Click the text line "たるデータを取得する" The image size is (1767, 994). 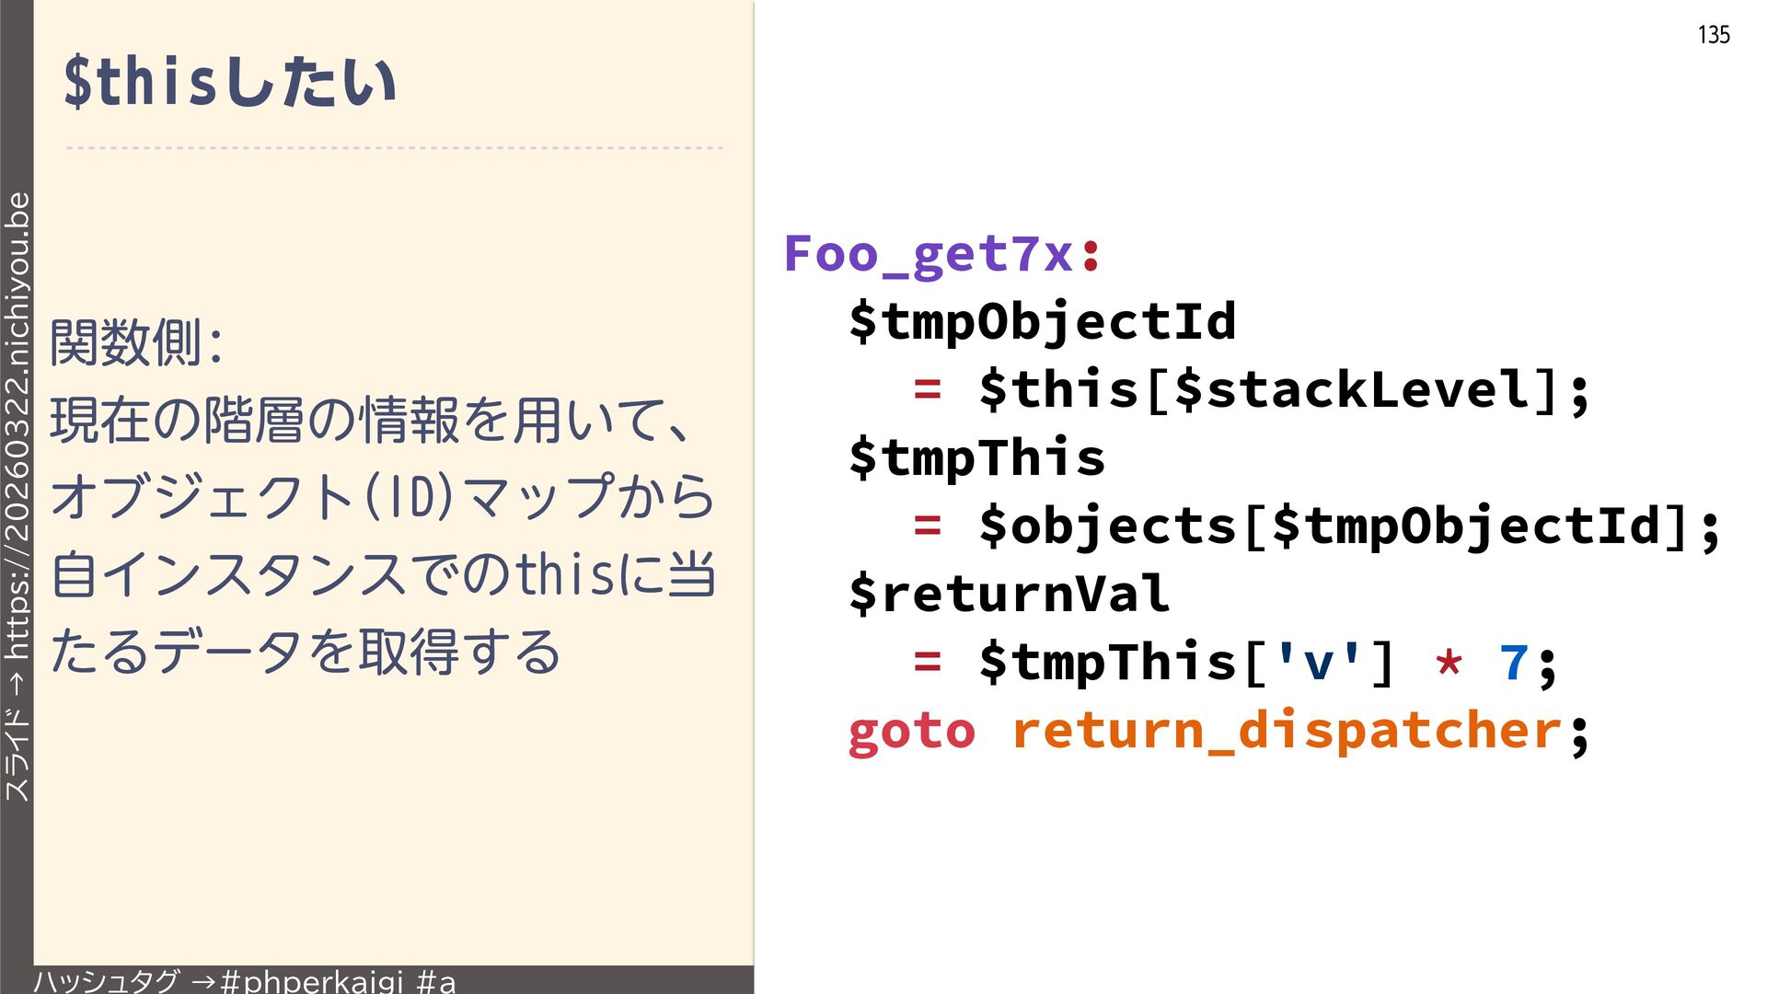(x=306, y=652)
